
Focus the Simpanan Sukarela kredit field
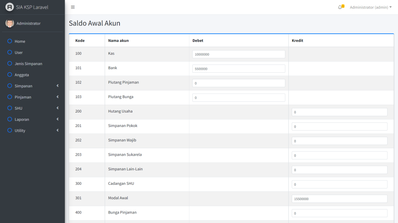[x=339, y=155]
